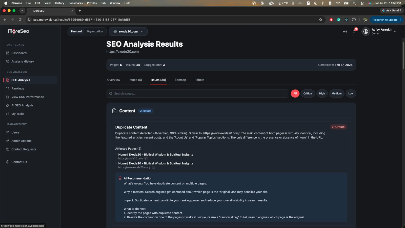Click the user avatar icon
Image resolution: width=405 pixels, height=228 pixels.
(366, 31)
